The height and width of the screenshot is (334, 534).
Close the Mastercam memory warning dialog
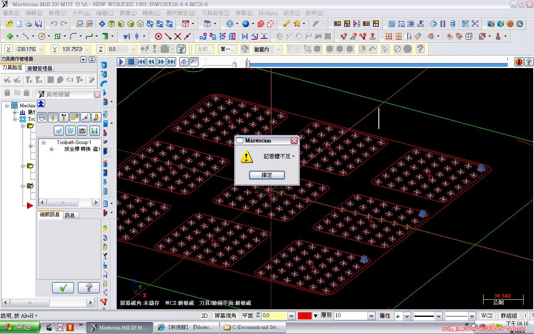click(x=294, y=140)
